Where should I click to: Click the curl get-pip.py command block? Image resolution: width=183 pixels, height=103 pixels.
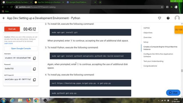(90, 83)
